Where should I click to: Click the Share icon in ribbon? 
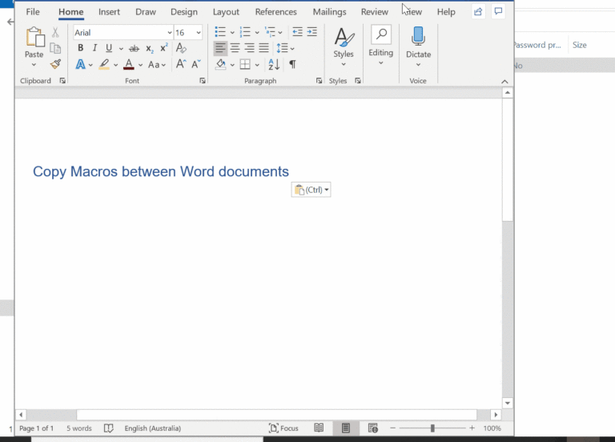[478, 12]
